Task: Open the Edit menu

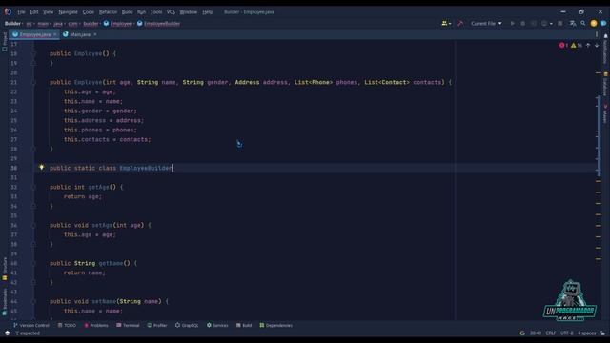Action: click(34, 12)
